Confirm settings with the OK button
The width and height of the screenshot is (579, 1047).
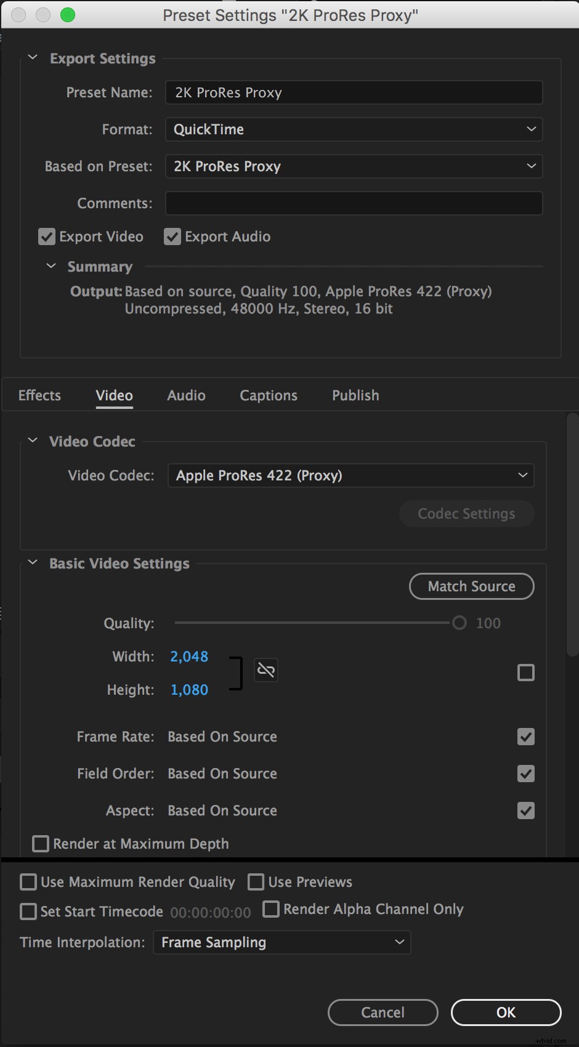tap(506, 1013)
